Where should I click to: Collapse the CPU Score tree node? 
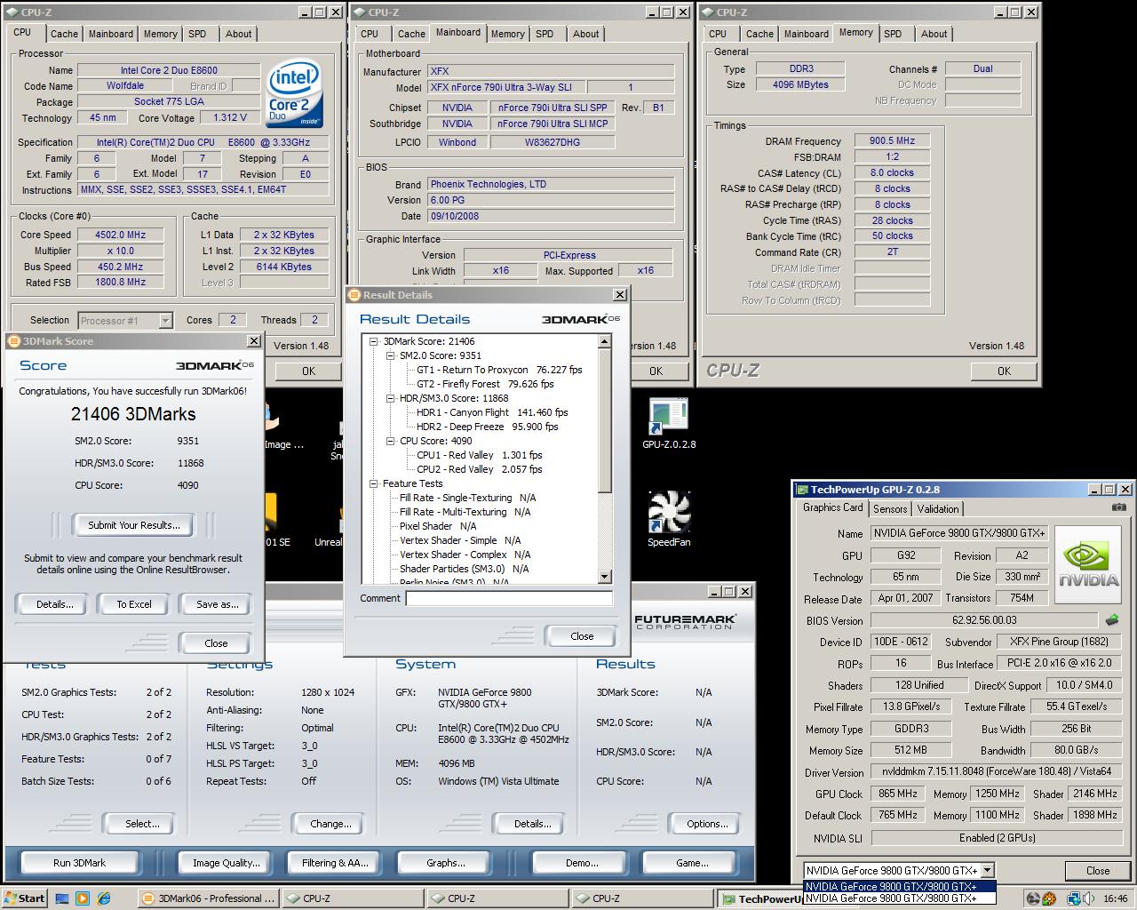(391, 441)
